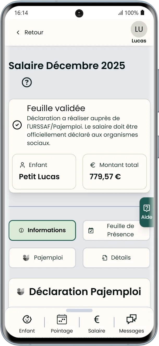Open the floating Aide panel
Image resolution: width=159 pixels, height=346 pixels.
coord(147,211)
